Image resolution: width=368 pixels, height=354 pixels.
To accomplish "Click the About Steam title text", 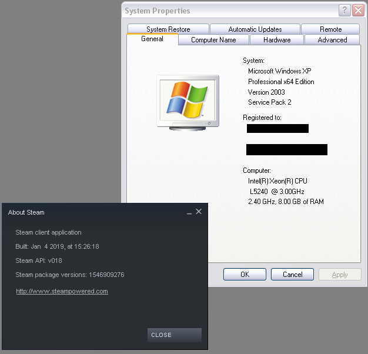I will (26, 212).
